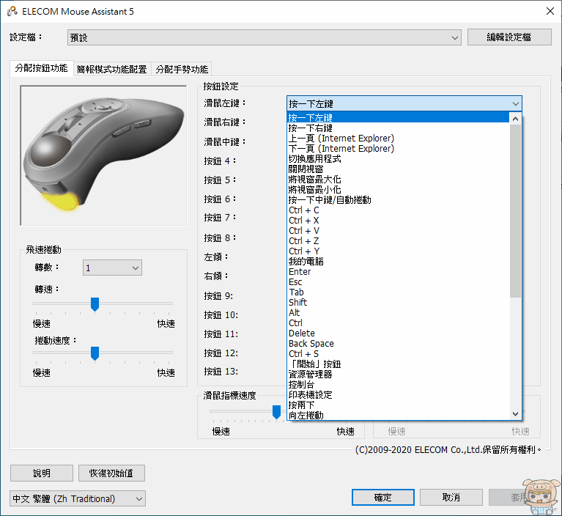Click the 捲動速度 slider handle
Viewport: 562px width, 516px height.
click(95, 353)
